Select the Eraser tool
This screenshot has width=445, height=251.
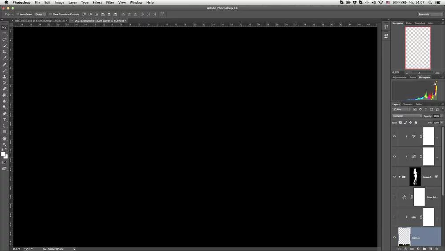pos(4,89)
